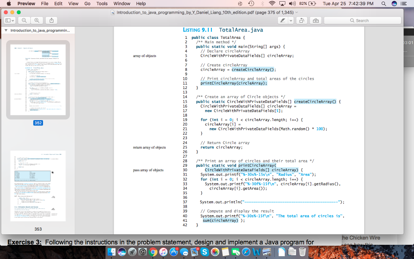Open the Markup tool dropdown chevron
Viewport: 414px width, 259px height.
tap(291, 20)
